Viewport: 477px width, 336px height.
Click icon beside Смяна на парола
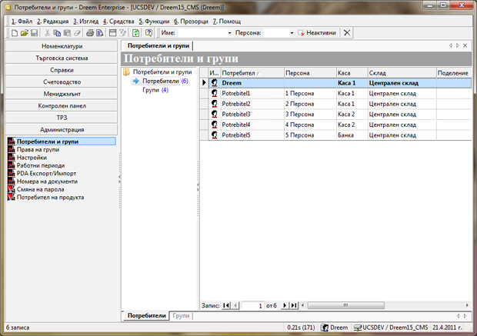click(x=12, y=189)
